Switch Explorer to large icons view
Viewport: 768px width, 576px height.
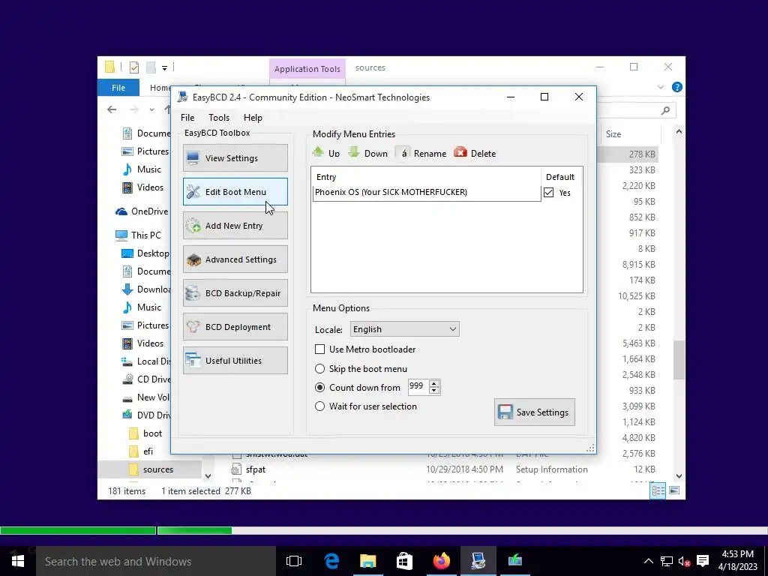pyautogui.click(x=674, y=490)
